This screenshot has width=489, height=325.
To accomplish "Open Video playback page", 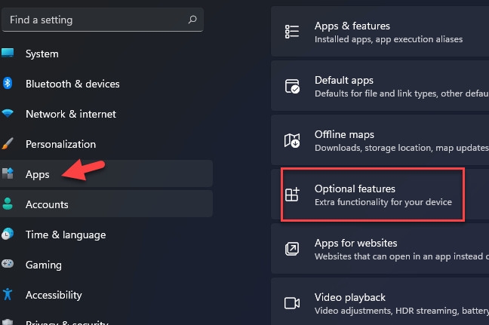I will [x=380, y=303].
